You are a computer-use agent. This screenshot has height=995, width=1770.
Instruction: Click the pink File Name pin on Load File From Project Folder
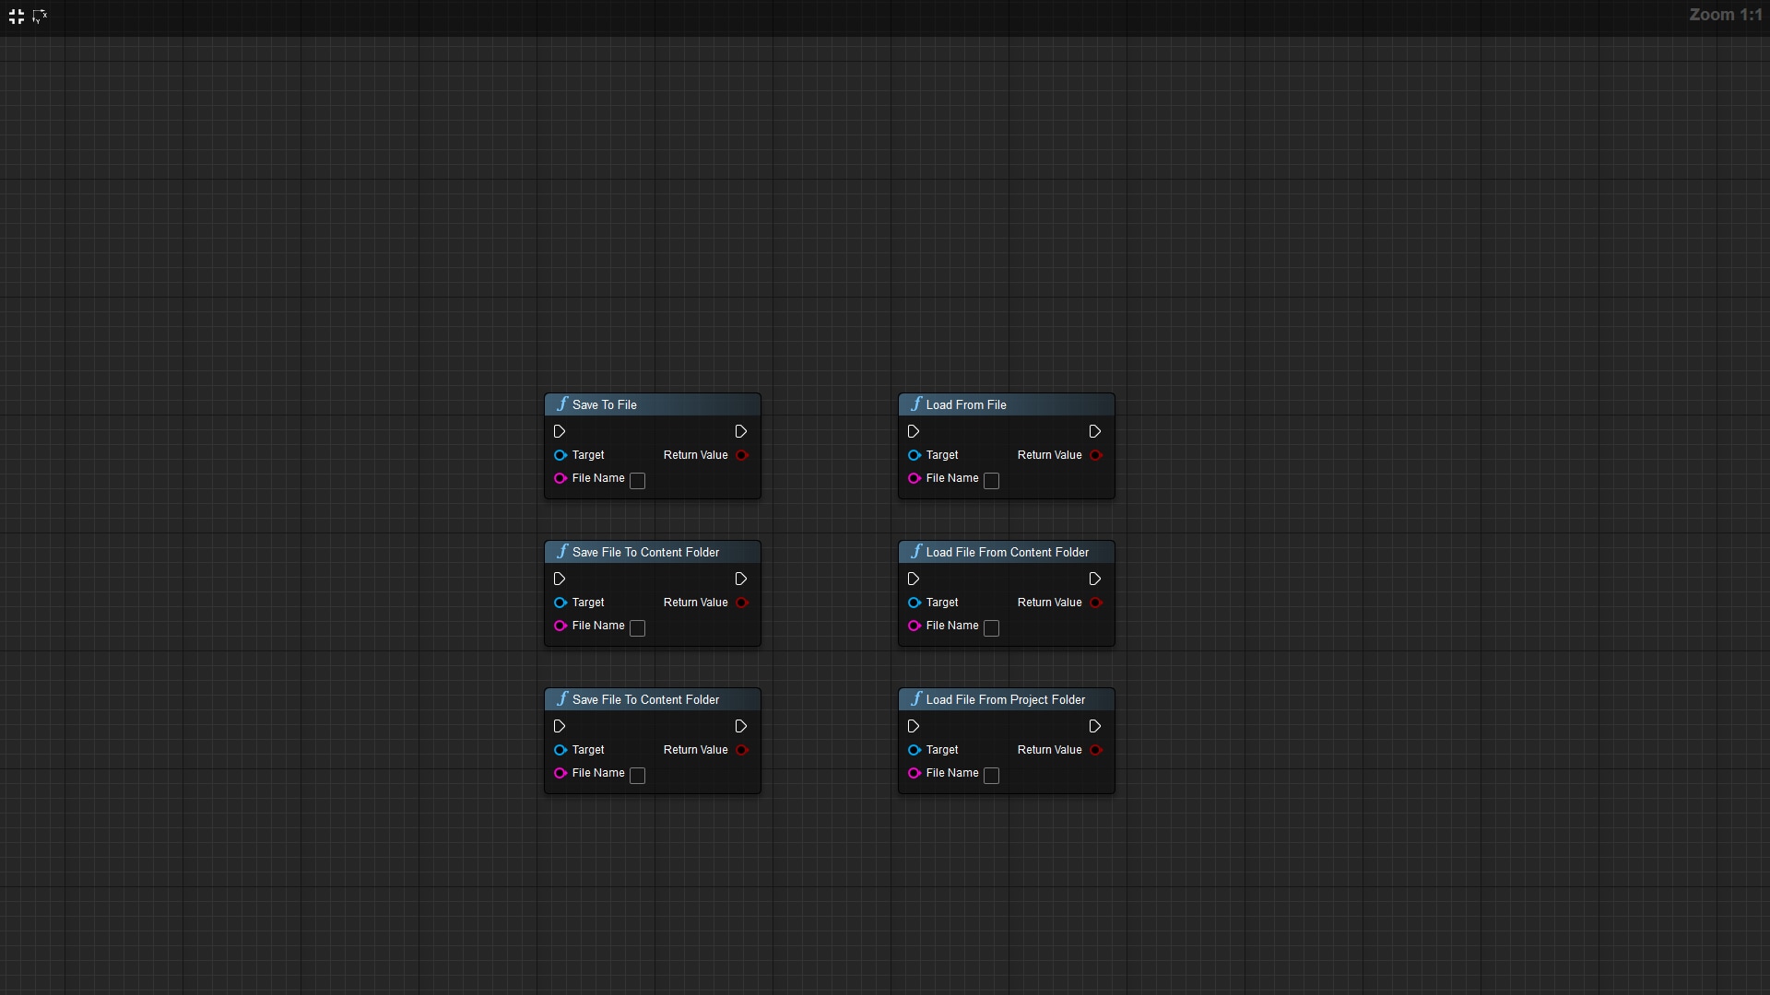point(914,773)
